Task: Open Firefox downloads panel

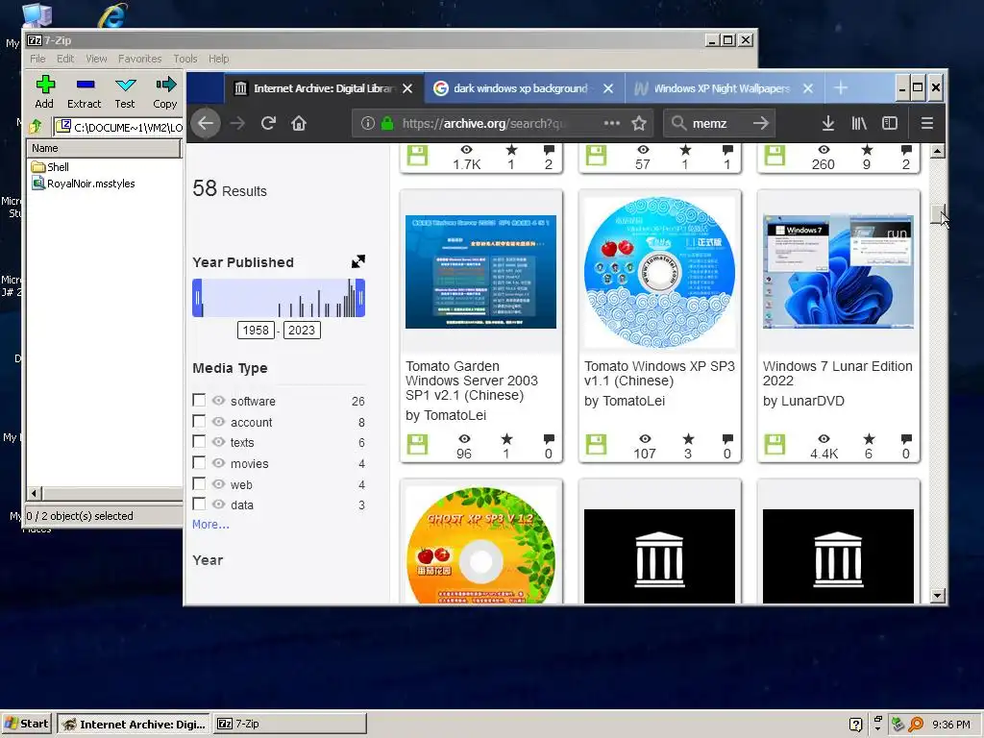Action: point(828,124)
